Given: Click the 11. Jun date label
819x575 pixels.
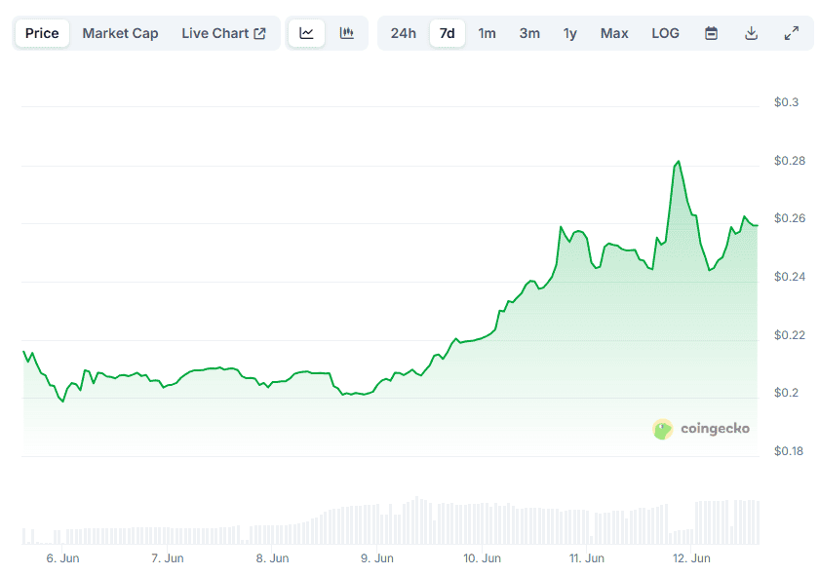Looking at the screenshot, I should tap(586, 558).
